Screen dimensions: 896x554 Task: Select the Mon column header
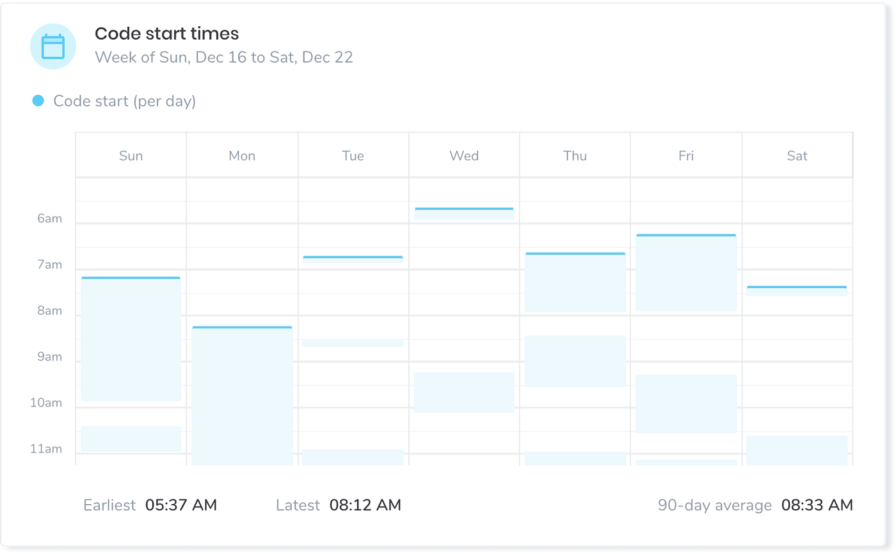pyautogui.click(x=242, y=155)
